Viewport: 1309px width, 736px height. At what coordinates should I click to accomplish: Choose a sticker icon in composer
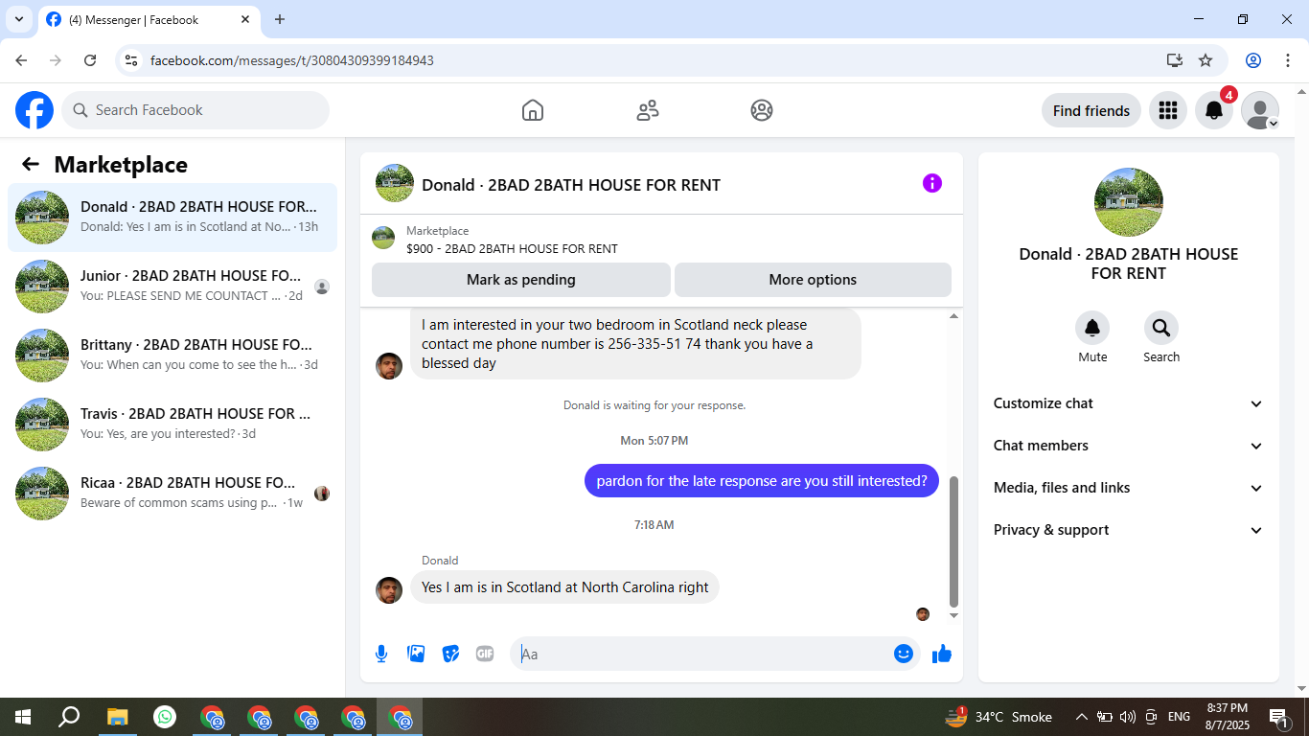click(x=450, y=654)
